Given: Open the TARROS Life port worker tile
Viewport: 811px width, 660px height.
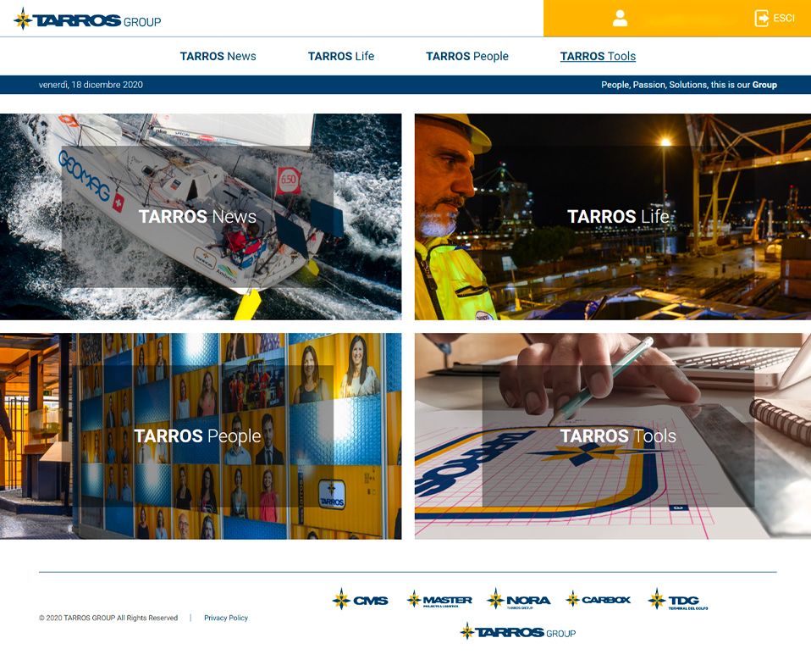Looking at the screenshot, I should point(613,217).
